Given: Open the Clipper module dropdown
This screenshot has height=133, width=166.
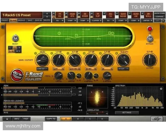Looking at the screenshot, I should click(x=96, y=21).
